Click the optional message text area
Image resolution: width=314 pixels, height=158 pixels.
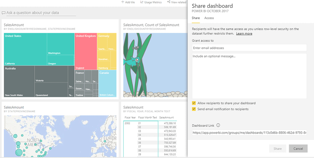[249, 76]
